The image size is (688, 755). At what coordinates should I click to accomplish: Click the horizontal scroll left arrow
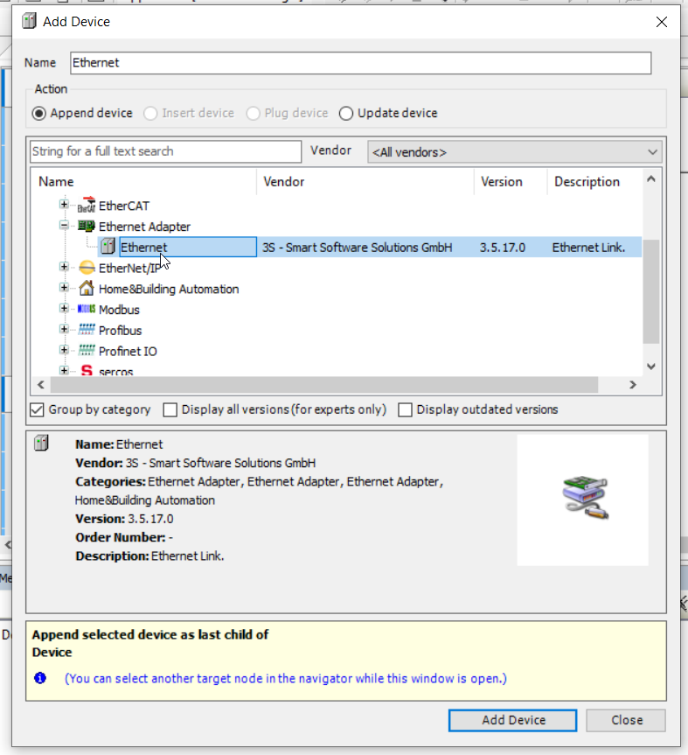(41, 385)
